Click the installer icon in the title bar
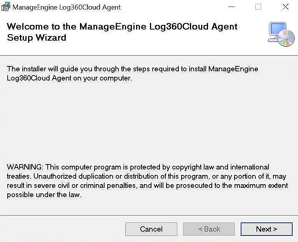This screenshot has width=298, height=242. click(x=6, y=7)
